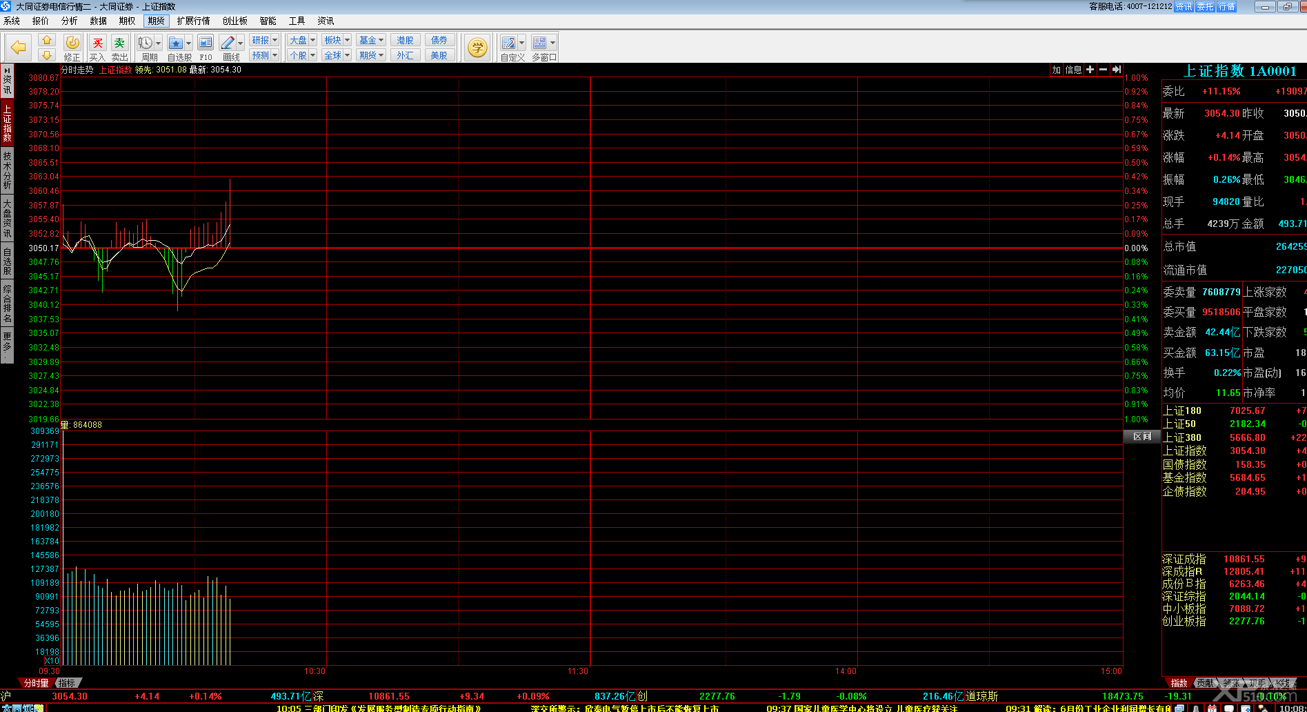Click the 债券 toolbar button
Image resolution: width=1307 pixels, height=712 pixels.
click(x=439, y=40)
